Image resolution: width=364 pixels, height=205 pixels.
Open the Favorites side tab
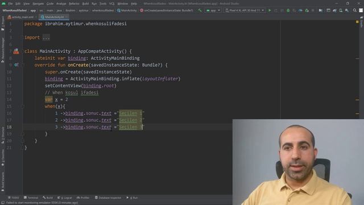[x=3, y=158]
